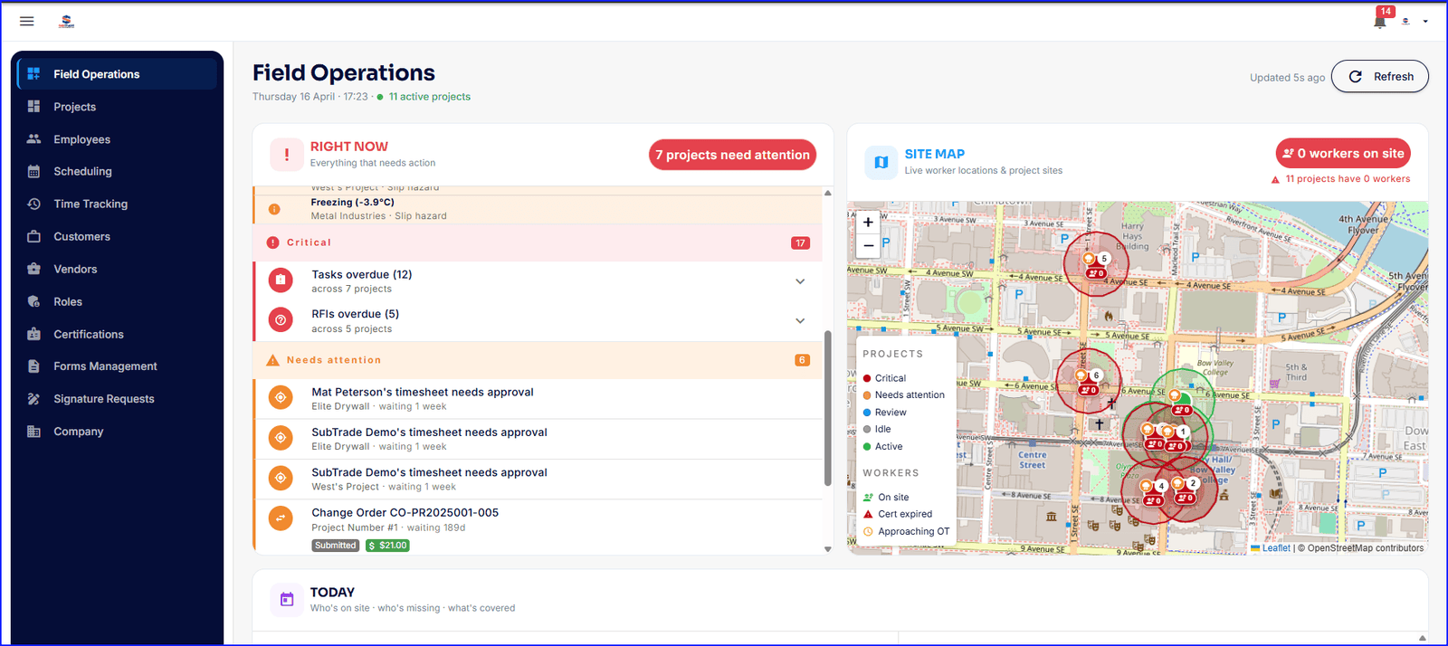Click the company logo in header
Viewport: 1448px width, 646px height.
66,22
